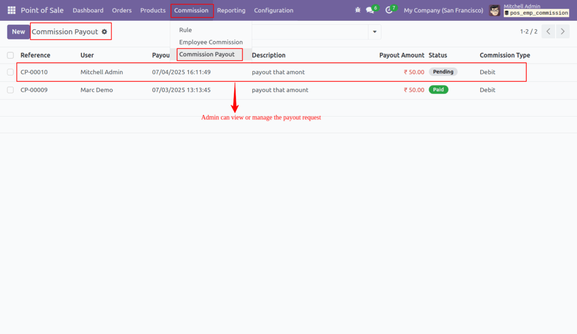577x334 pixels.
Task: Open the Commission menu
Action: (x=192, y=10)
